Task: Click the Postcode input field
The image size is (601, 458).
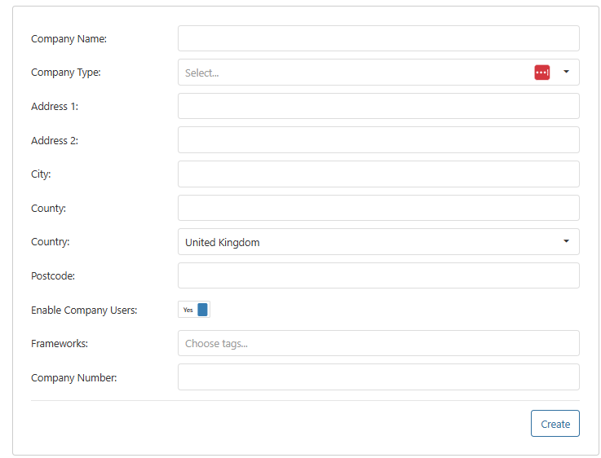Action: pos(378,275)
